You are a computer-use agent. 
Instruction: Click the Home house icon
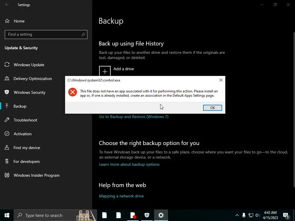pyautogui.click(x=7, y=21)
